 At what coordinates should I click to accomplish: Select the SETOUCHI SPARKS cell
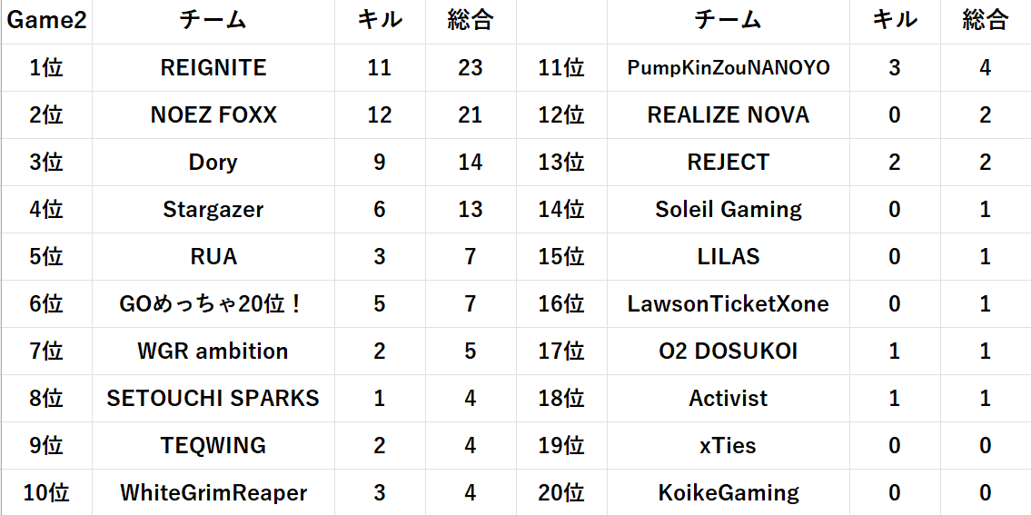coord(213,399)
